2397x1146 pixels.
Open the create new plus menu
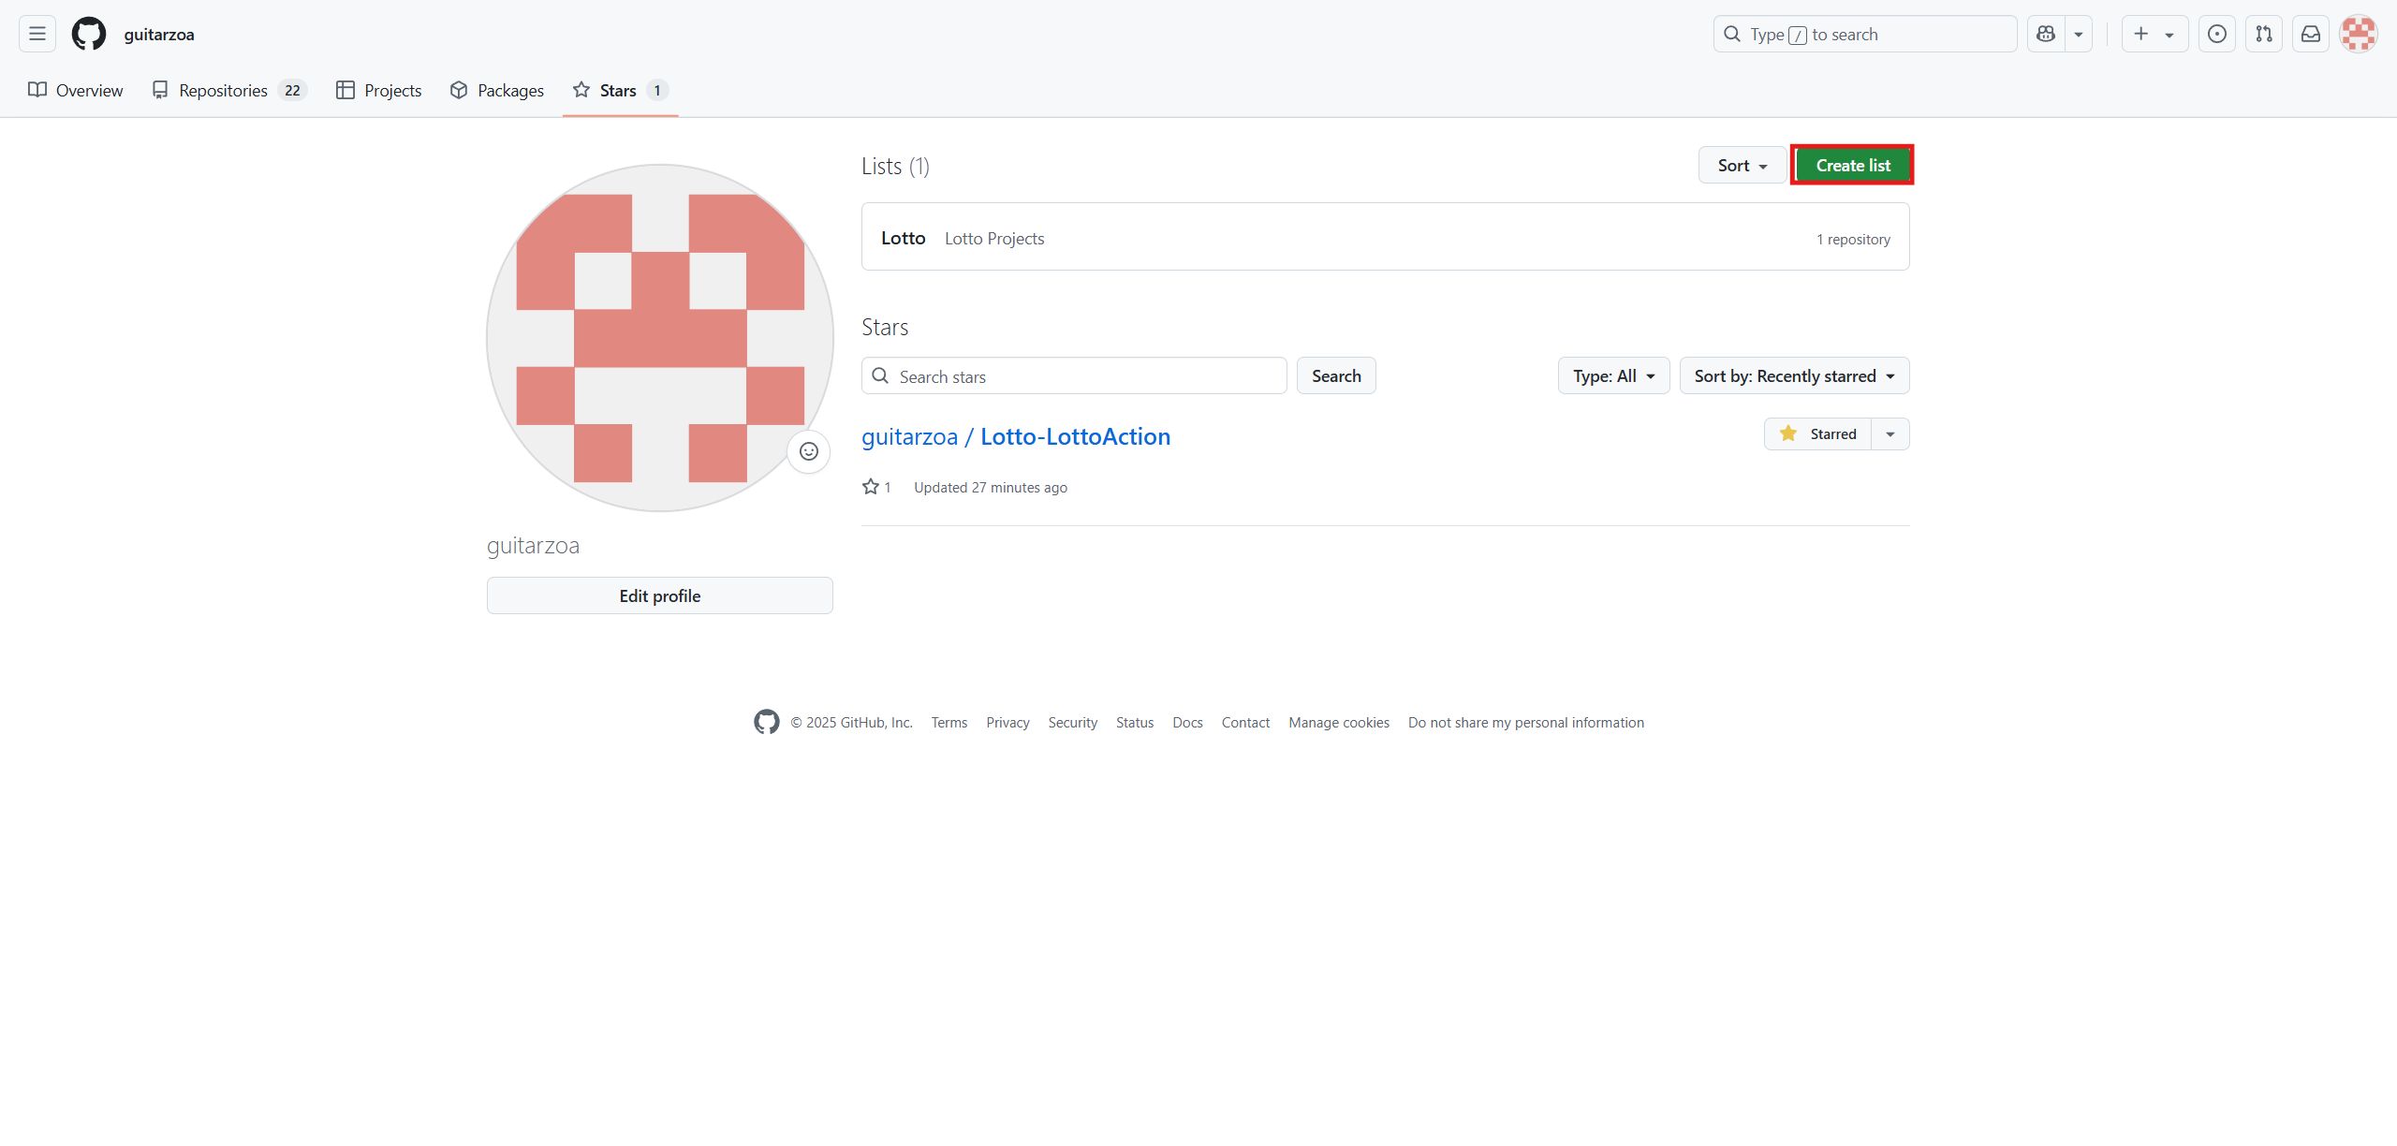coord(2154,34)
